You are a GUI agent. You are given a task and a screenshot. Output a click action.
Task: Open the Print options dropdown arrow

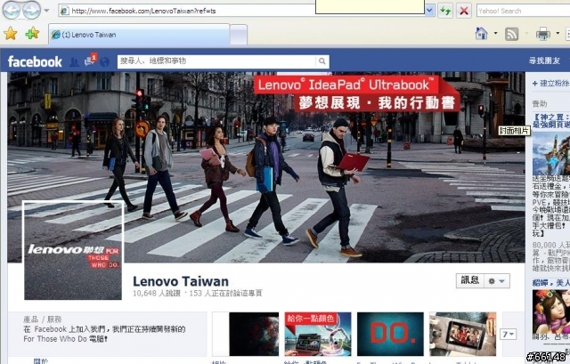click(558, 34)
